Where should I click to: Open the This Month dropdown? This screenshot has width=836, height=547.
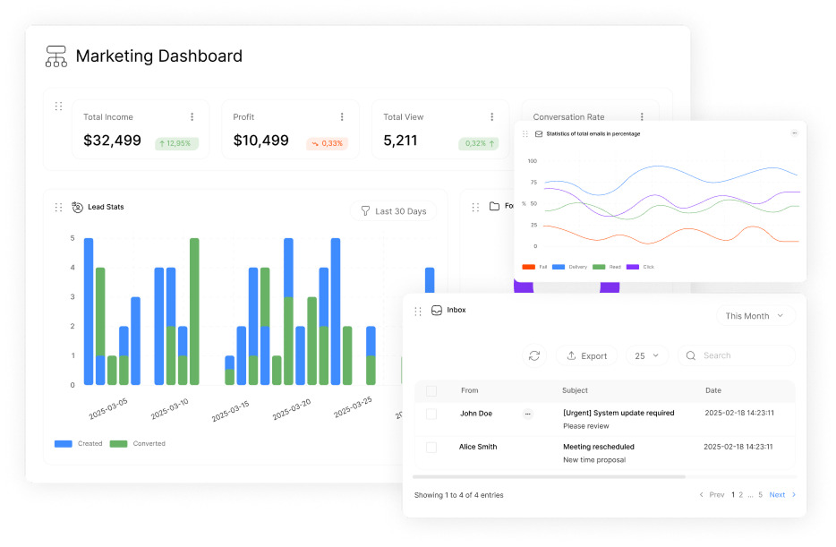coord(755,316)
